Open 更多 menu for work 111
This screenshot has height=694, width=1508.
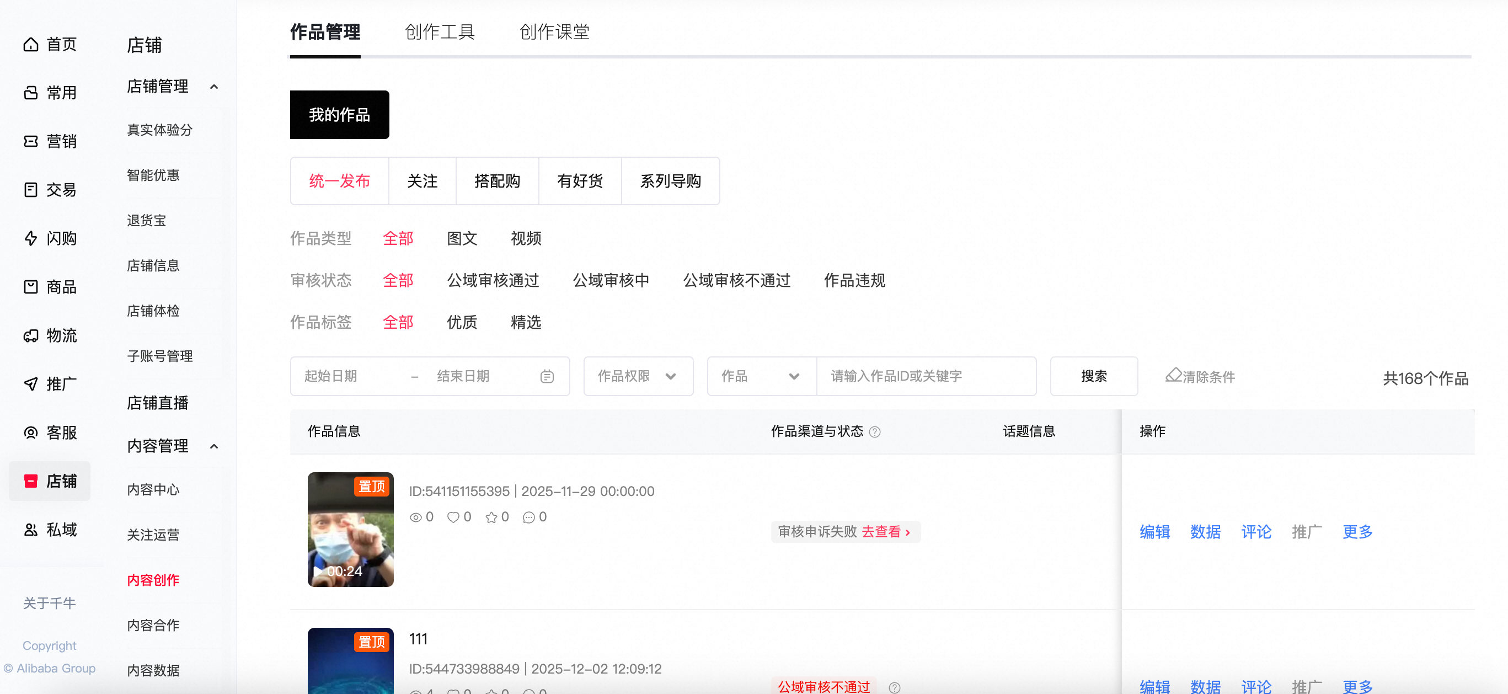coord(1357,686)
